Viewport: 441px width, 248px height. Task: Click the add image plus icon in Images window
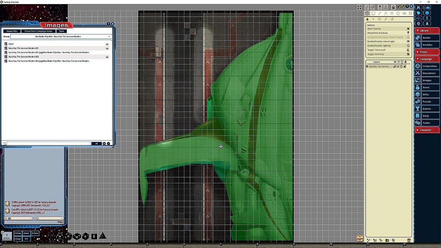tap(104, 144)
